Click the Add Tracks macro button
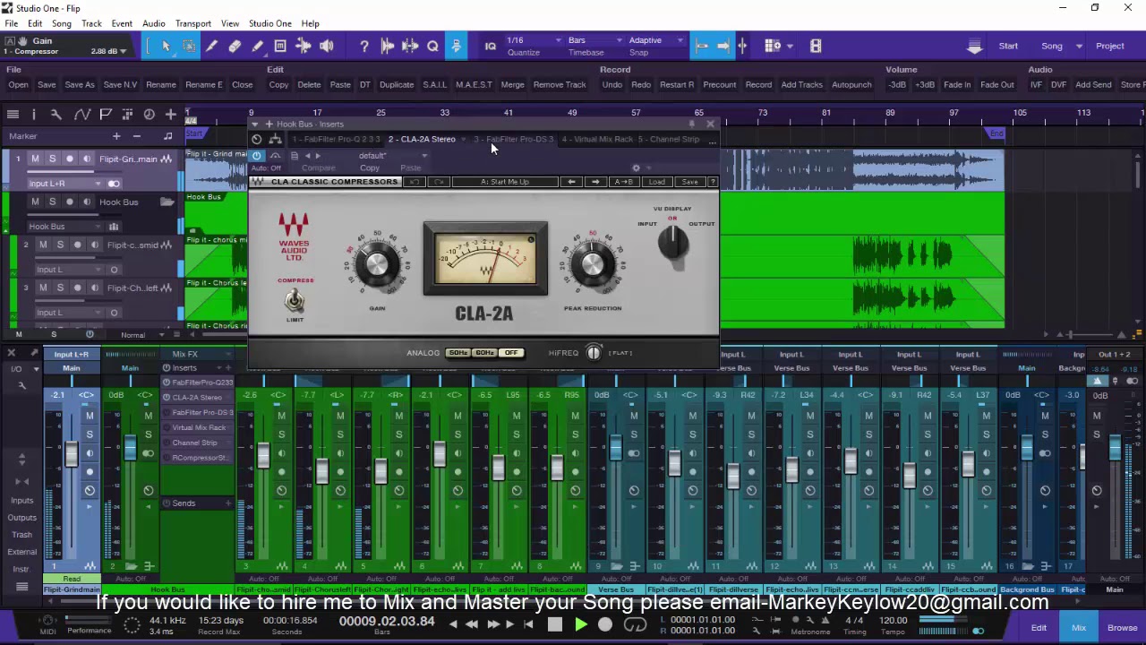Image resolution: width=1146 pixels, height=645 pixels. click(801, 85)
